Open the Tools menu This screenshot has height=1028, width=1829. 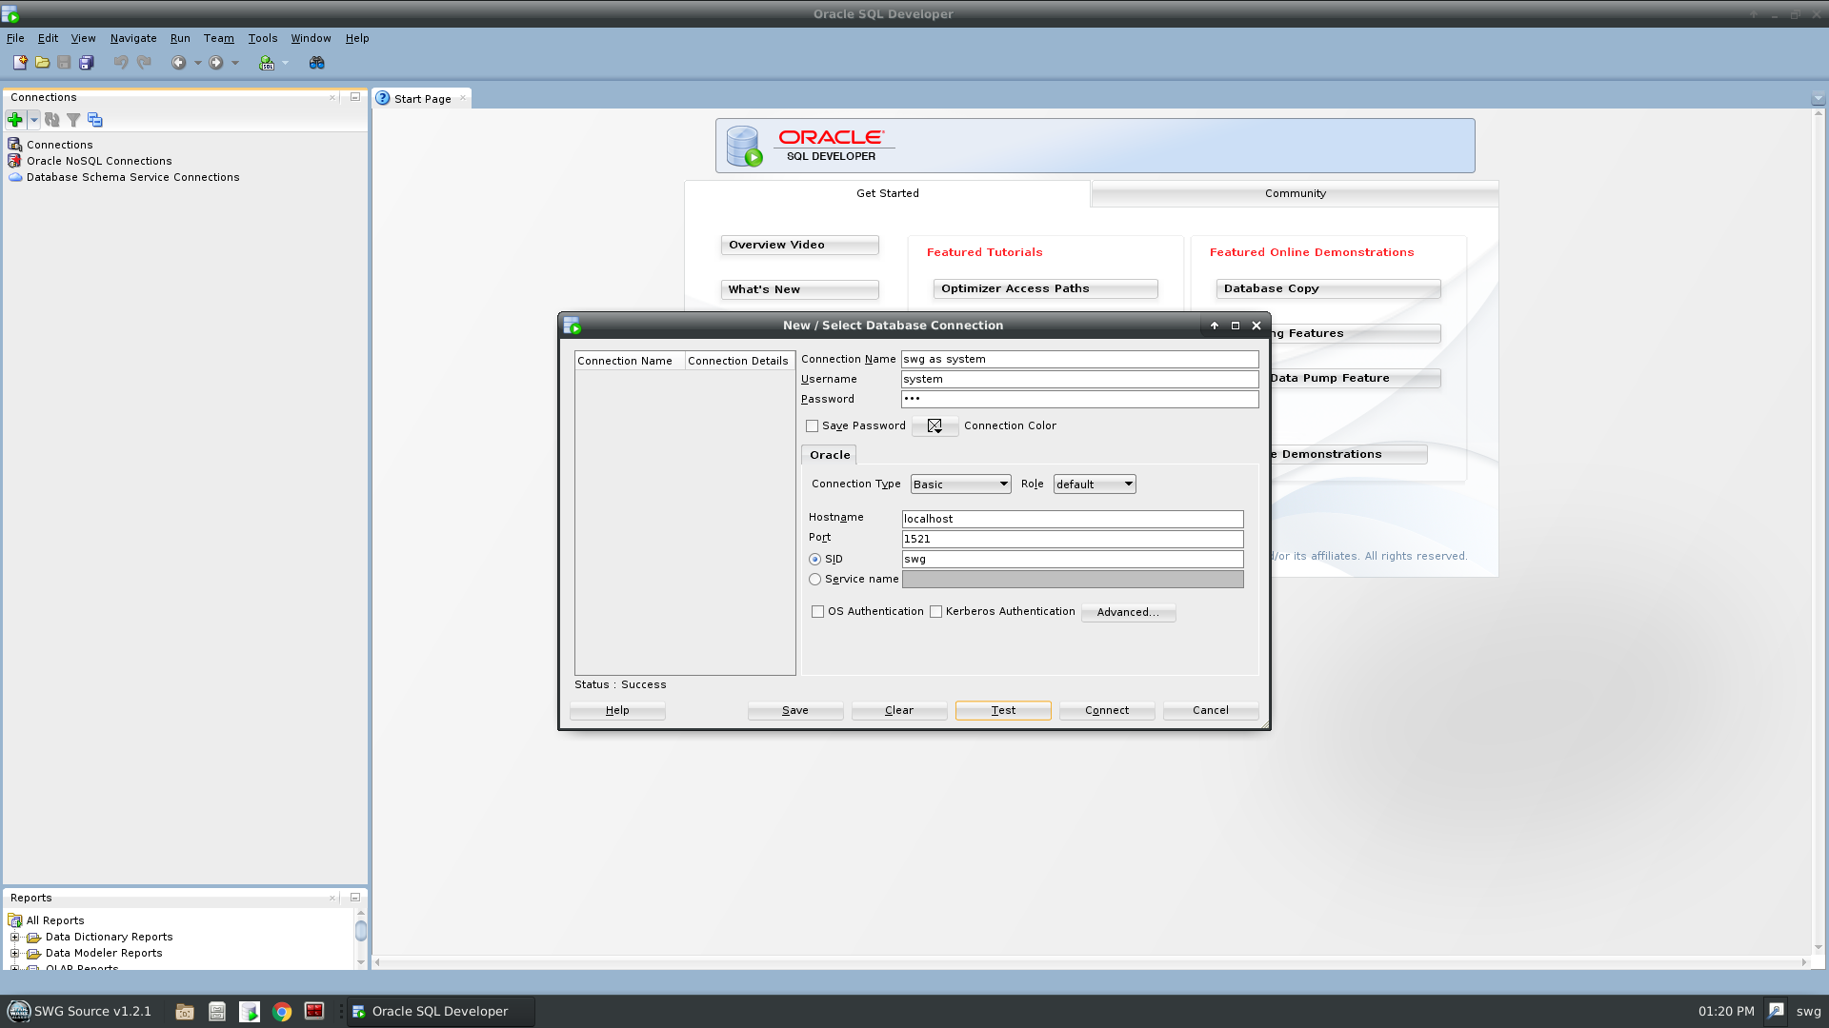pyautogui.click(x=262, y=38)
